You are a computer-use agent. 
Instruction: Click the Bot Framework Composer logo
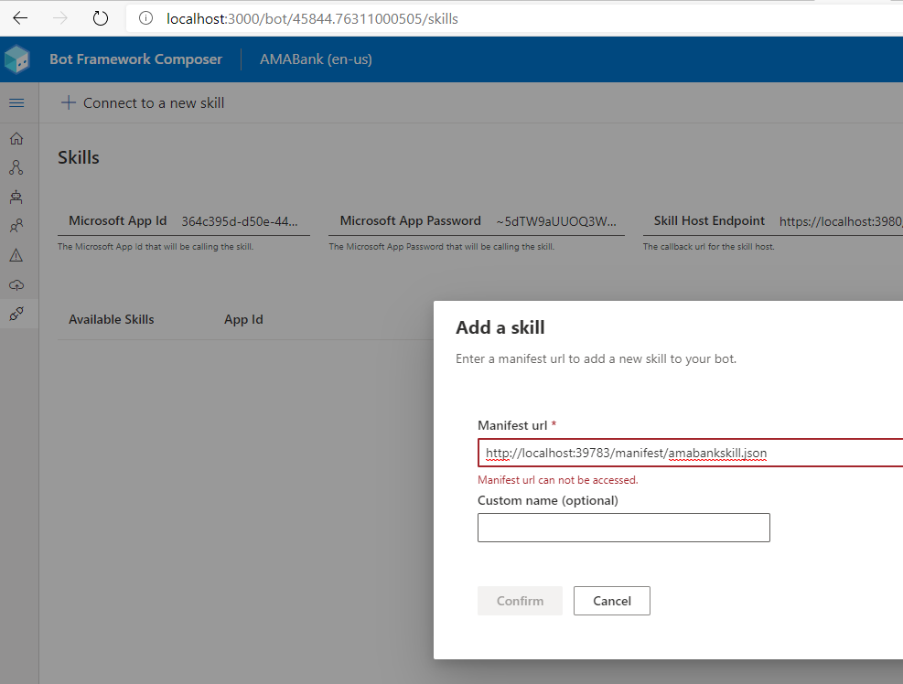pyautogui.click(x=16, y=59)
